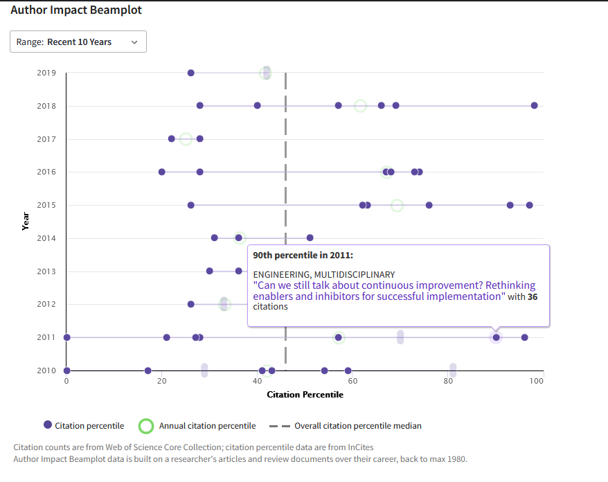Click the 2018 dot near 57th percentile
The width and height of the screenshot is (608, 482).
click(x=338, y=105)
